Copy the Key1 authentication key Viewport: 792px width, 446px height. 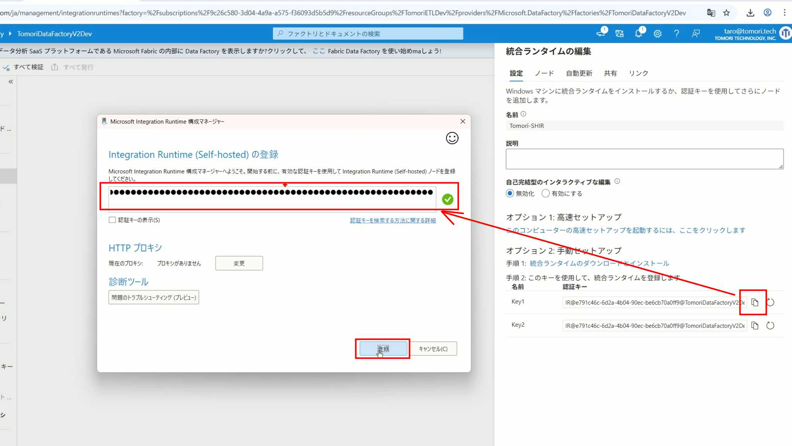click(x=755, y=302)
